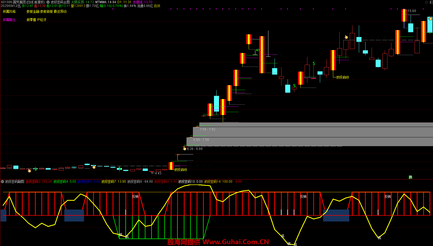This screenshot has width=433, height=246.
Task: Click the 支撑线: 13.70 value
Action: 142,2
